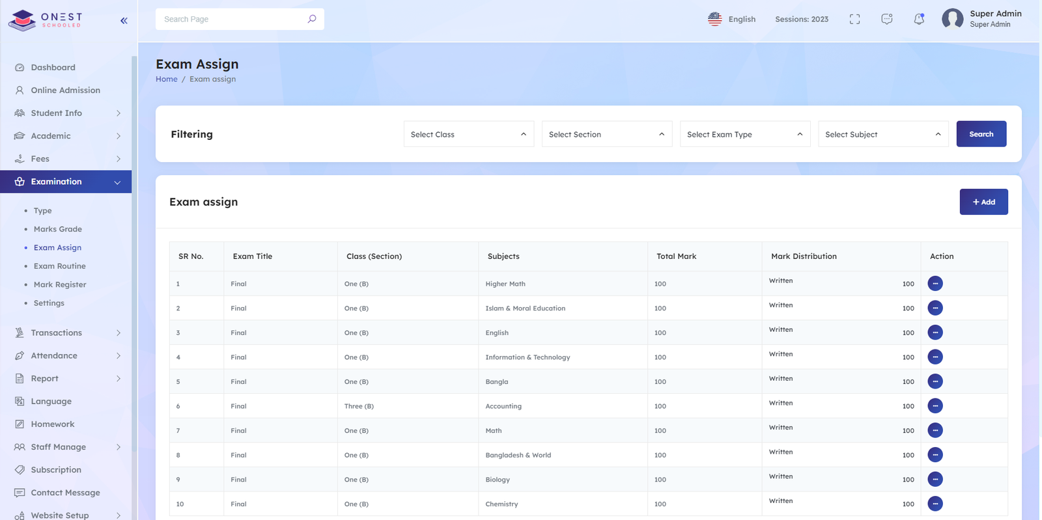Open action menu for English row
The image size is (1042, 520).
pos(935,333)
